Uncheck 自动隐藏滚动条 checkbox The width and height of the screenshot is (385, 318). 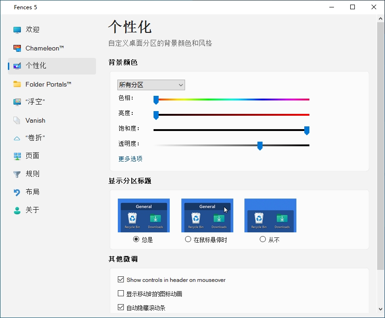click(121, 307)
